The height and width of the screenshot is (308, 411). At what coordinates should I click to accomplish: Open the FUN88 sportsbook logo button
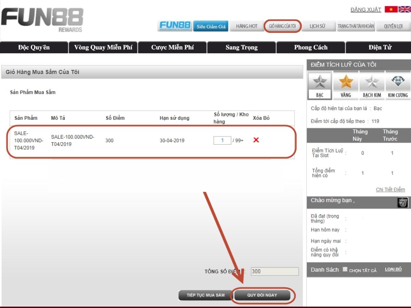point(175,26)
